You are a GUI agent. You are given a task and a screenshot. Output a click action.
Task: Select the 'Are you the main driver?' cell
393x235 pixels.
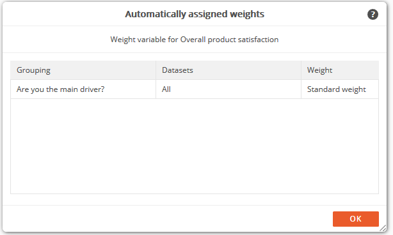click(x=83, y=89)
